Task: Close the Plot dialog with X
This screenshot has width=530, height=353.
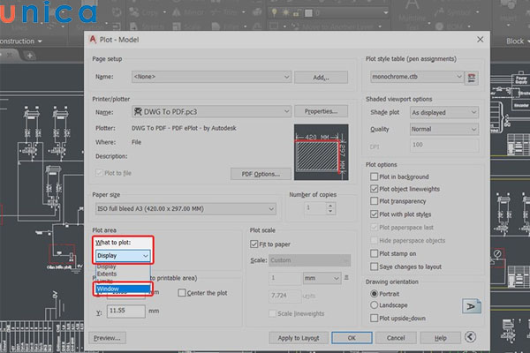Action: [x=480, y=40]
